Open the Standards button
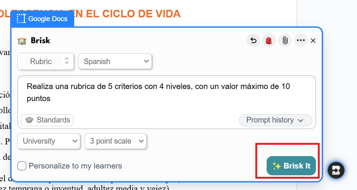 47,120
